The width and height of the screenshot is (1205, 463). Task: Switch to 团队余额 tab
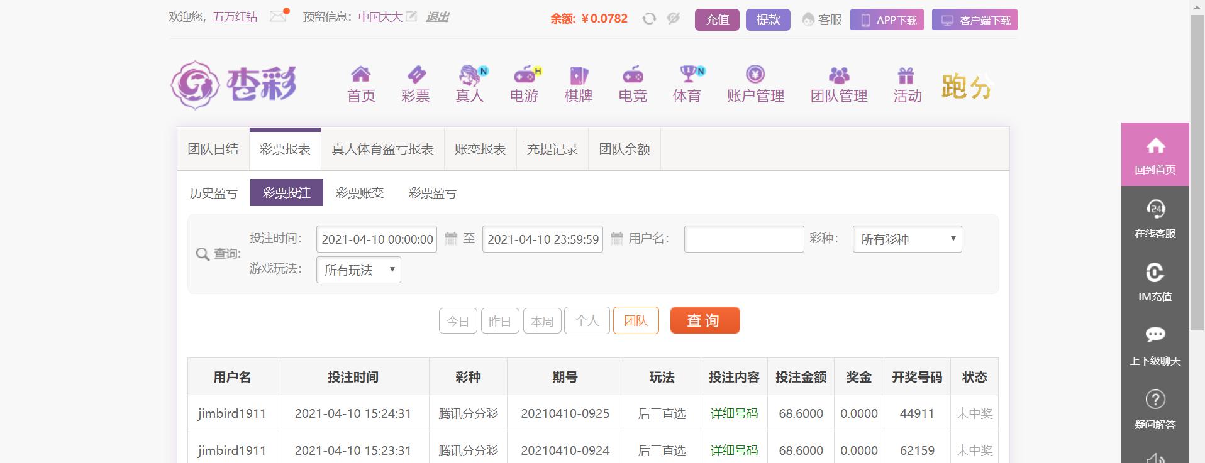(x=625, y=149)
